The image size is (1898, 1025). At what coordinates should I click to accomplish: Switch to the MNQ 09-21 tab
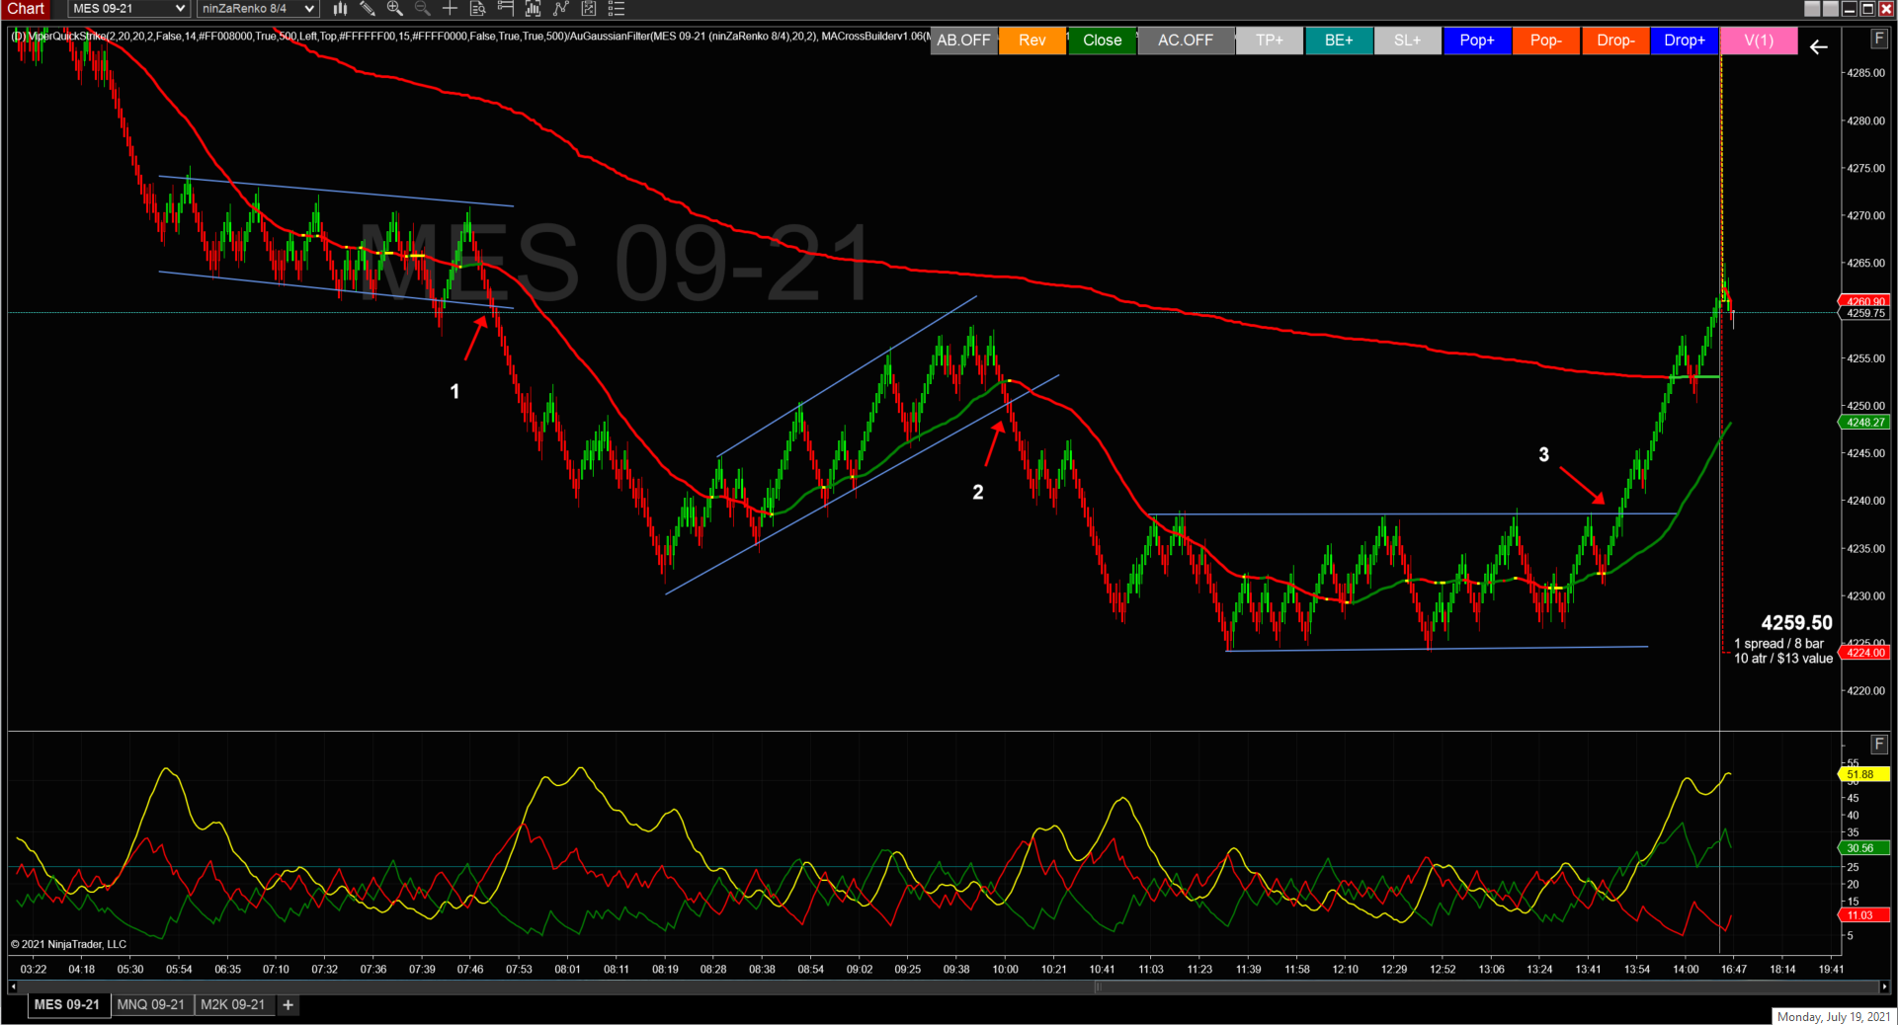pos(151,1005)
